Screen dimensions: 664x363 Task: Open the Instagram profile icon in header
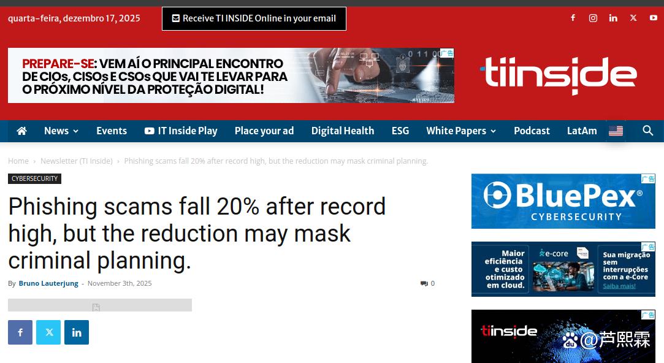pos(593,18)
